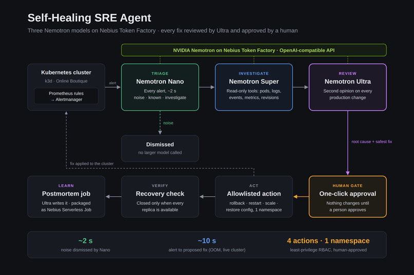Click 'Second opinion on every' text
This screenshot has width=414, height=275.
[x=347, y=91]
